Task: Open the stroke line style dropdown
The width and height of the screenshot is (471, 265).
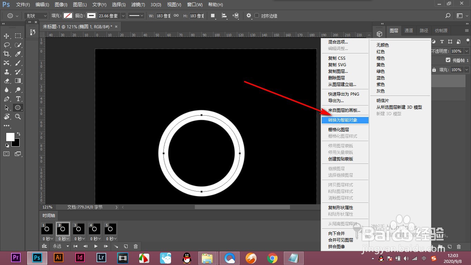Action: click(x=137, y=16)
